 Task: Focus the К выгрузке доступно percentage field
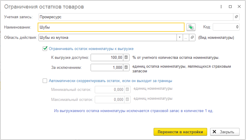tap(107, 57)
